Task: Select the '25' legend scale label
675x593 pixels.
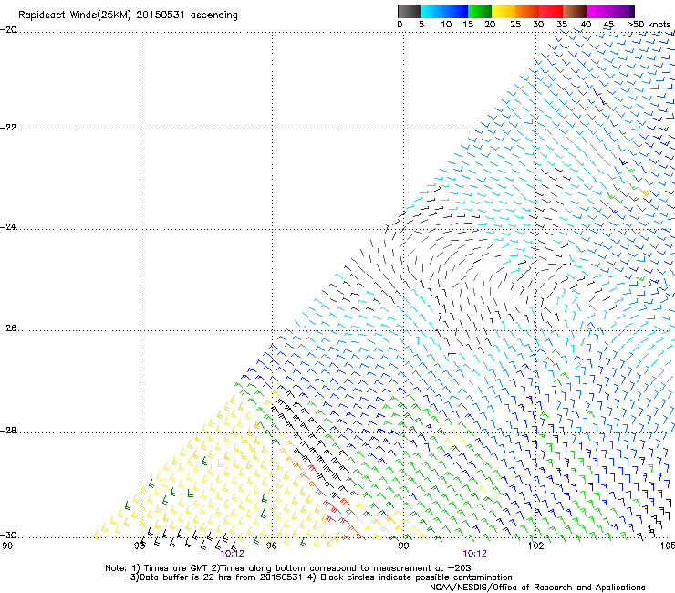Action: click(515, 25)
